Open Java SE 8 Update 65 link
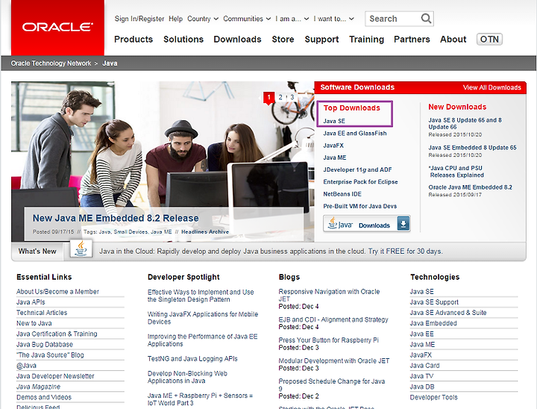The width and height of the screenshot is (537, 409). [465, 123]
